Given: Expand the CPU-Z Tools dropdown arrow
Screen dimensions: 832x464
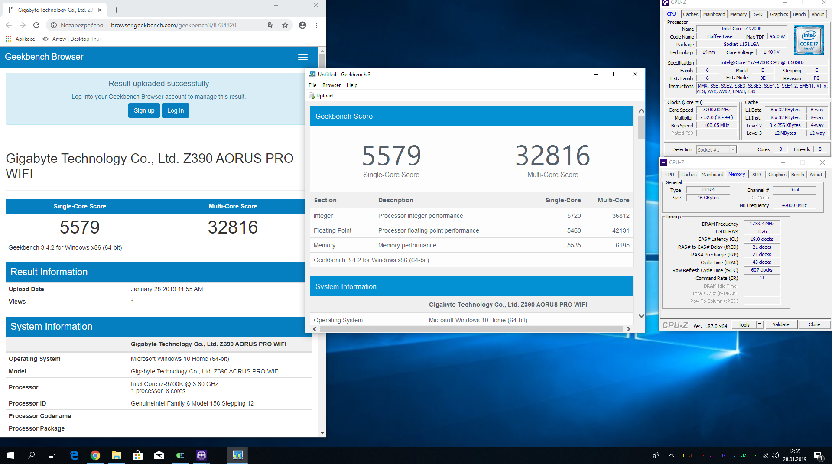Looking at the screenshot, I should 760,324.
